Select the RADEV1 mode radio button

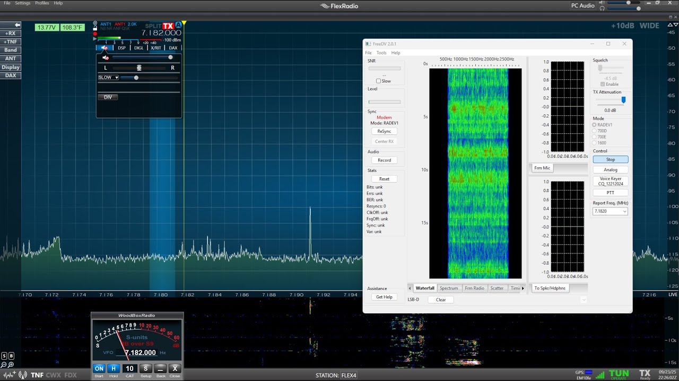click(595, 125)
